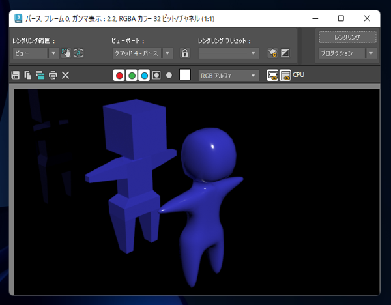The height and width of the screenshot is (305, 391).
Task: Toggle the red channel display
Action: point(119,76)
